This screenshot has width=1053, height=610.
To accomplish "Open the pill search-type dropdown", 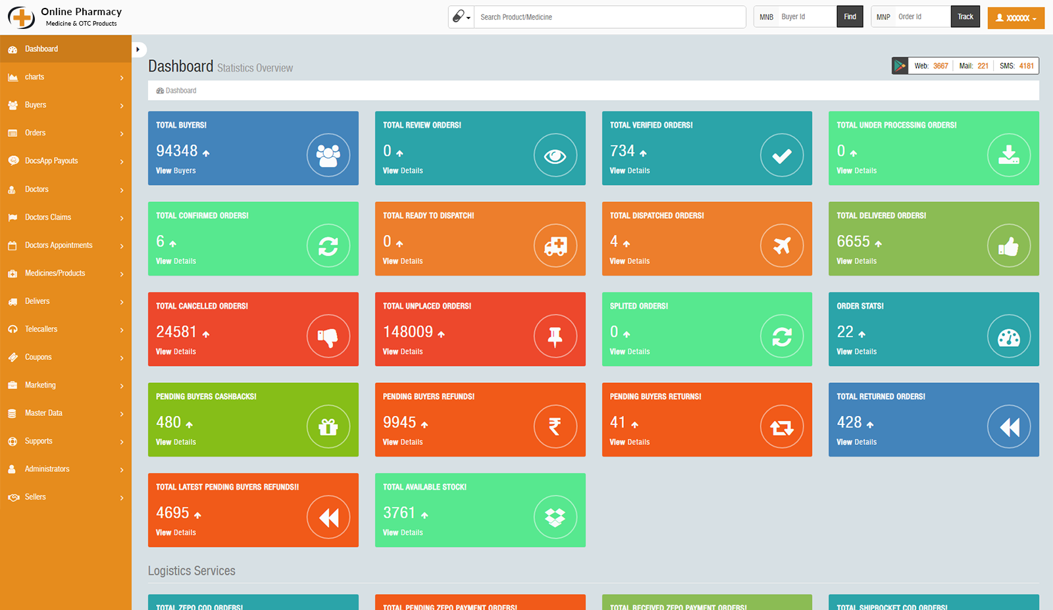I will click(461, 17).
